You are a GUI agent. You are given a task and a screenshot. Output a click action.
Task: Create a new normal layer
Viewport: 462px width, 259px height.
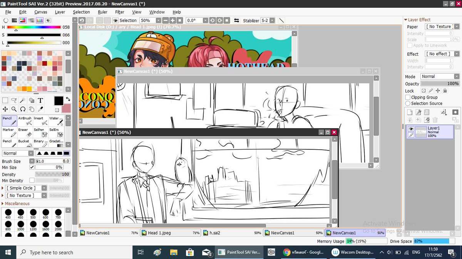(x=410, y=112)
